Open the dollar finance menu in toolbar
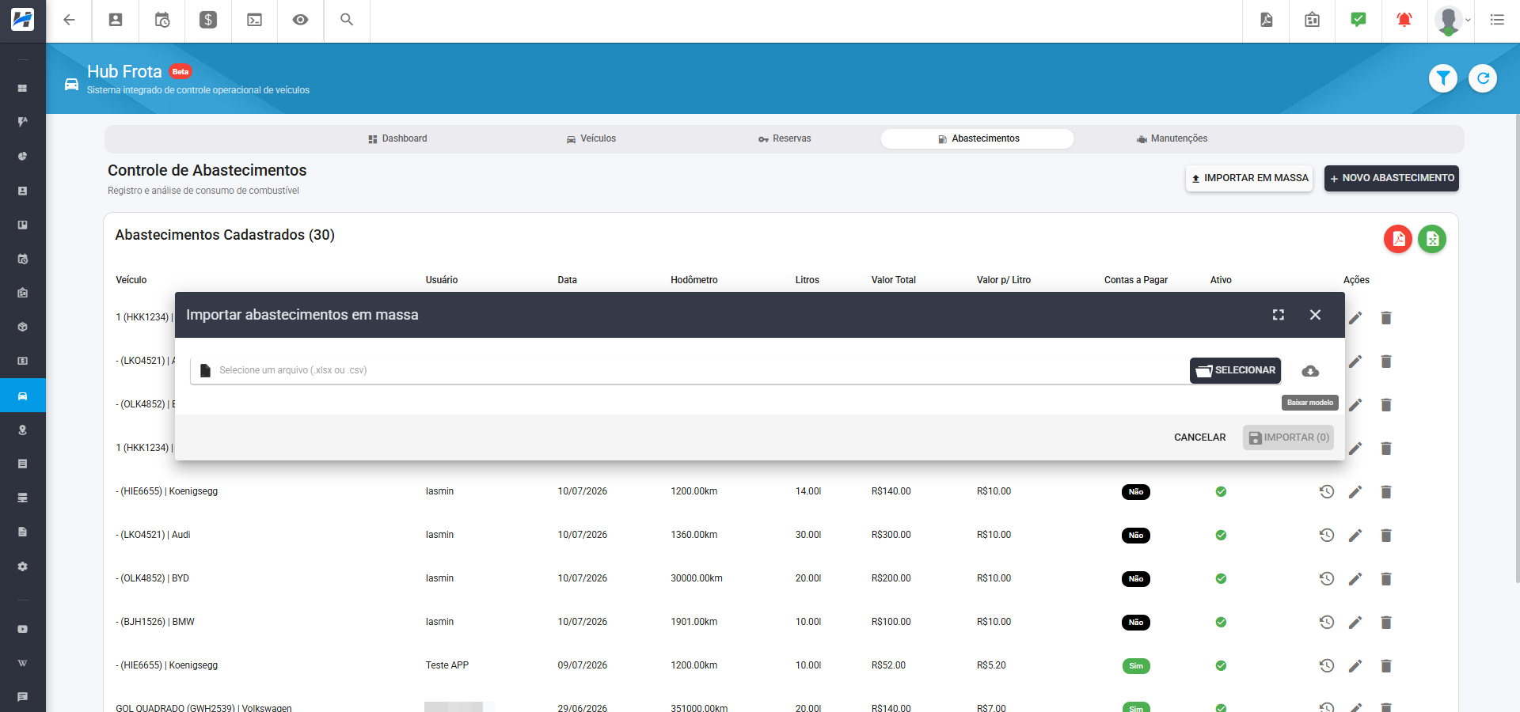 (208, 20)
